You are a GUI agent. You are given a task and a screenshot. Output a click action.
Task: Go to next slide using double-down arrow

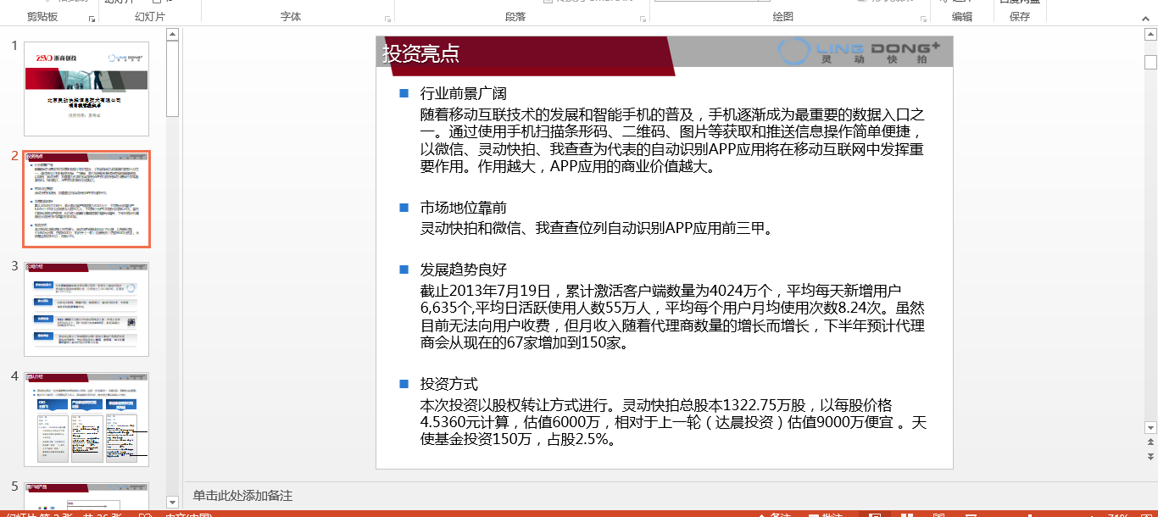tap(1150, 457)
